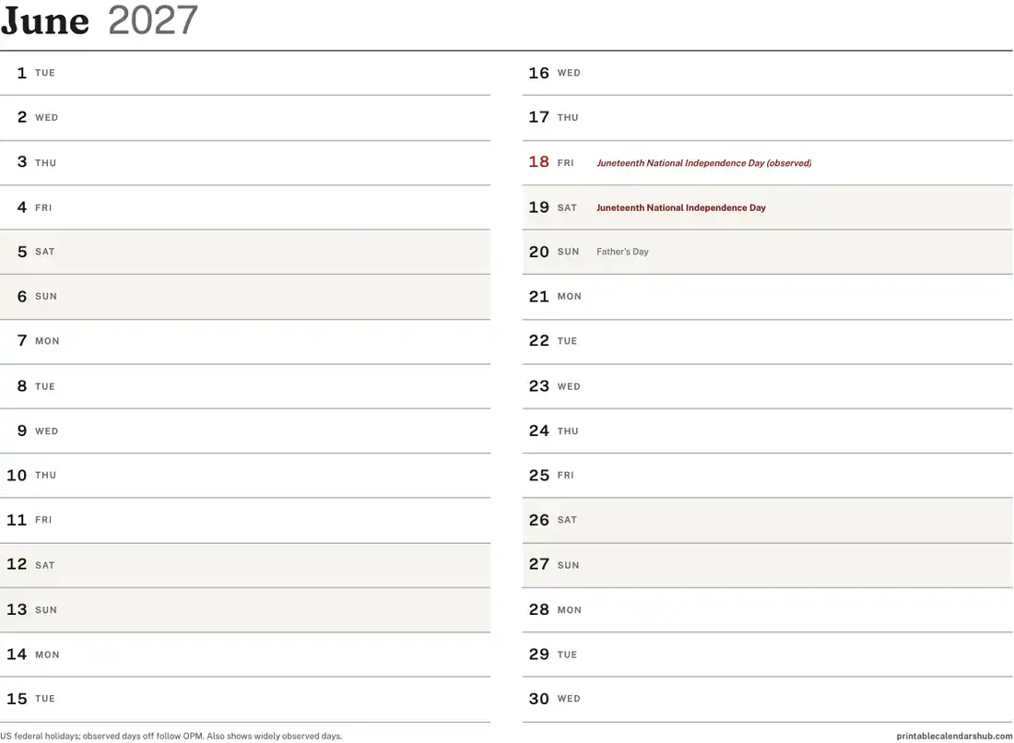Select the 7 MON row
Image resolution: width=1014 pixels, height=743 pixels.
tap(245, 341)
